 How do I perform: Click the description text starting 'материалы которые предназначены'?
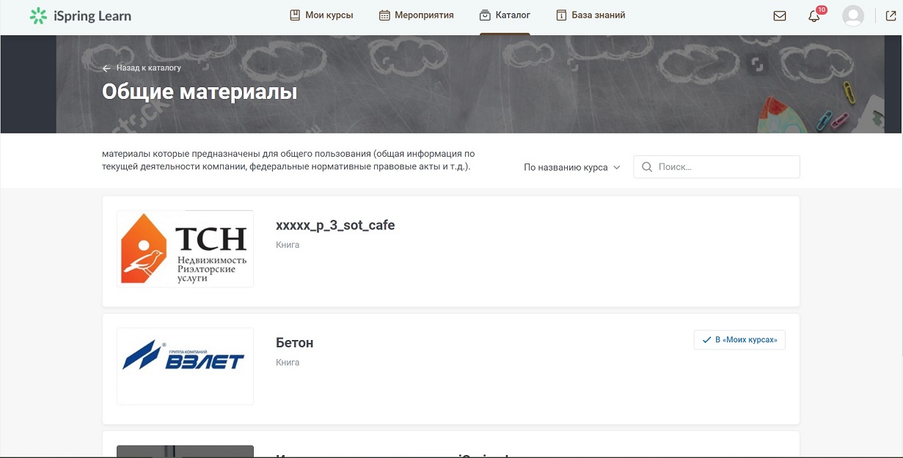tap(289, 160)
